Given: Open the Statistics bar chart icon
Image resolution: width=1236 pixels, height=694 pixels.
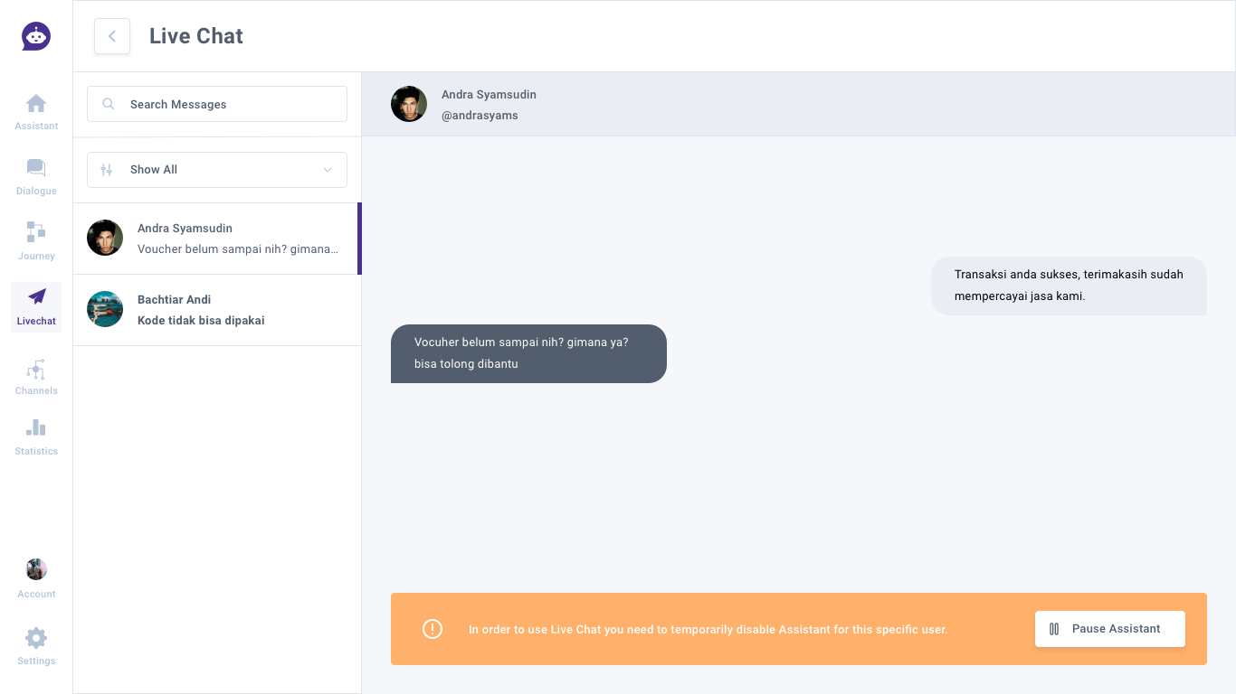Looking at the screenshot, I should pyautogui.click(x=36, y=427).
